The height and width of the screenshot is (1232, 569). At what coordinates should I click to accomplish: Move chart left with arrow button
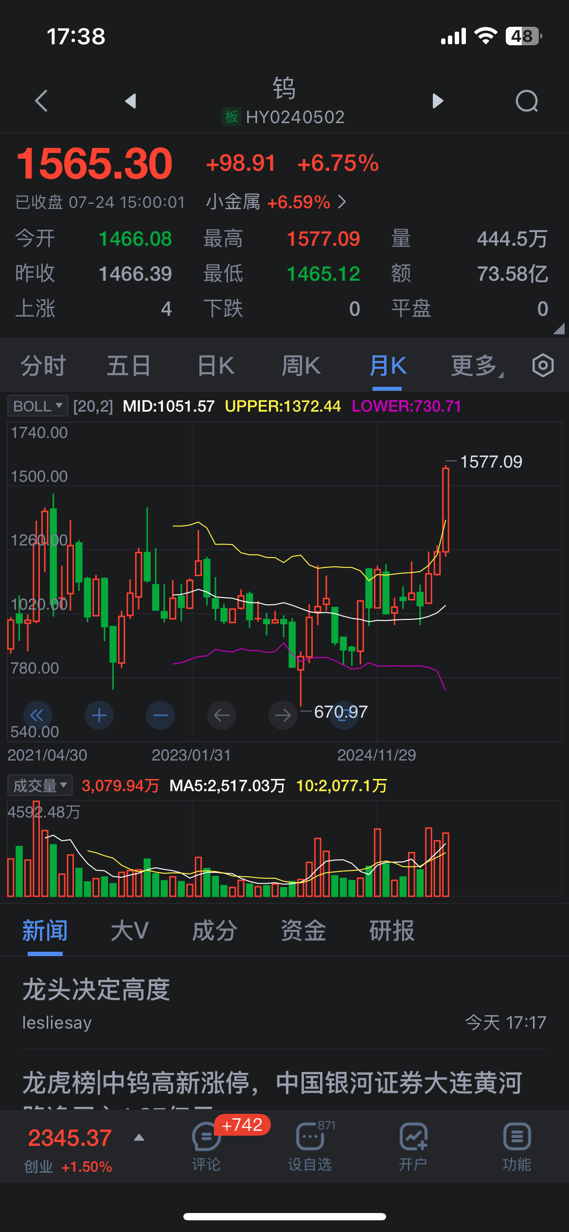222,715
